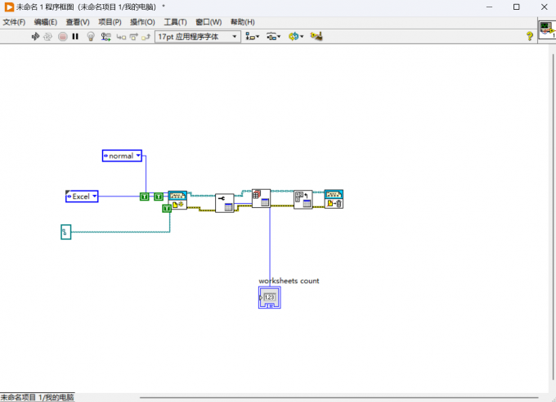556x402 pixels.
Task: Click the Run arrow button
Action: click(35, 36)
